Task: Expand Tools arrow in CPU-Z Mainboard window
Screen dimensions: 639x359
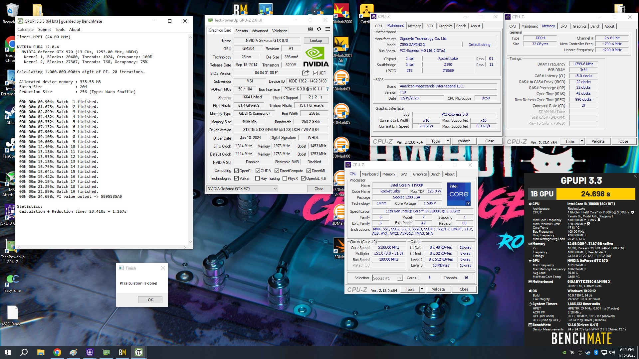Action: pyautogui.click(x=448, y=141)
